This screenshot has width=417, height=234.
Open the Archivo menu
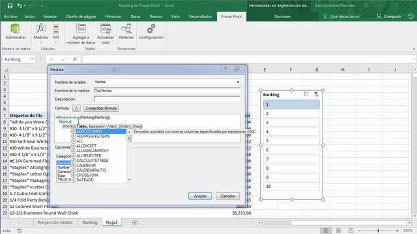point(10,16)
